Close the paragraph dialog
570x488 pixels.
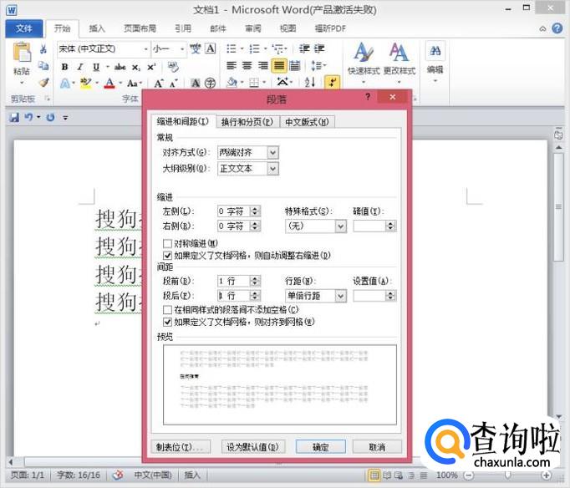click(392, 97)
